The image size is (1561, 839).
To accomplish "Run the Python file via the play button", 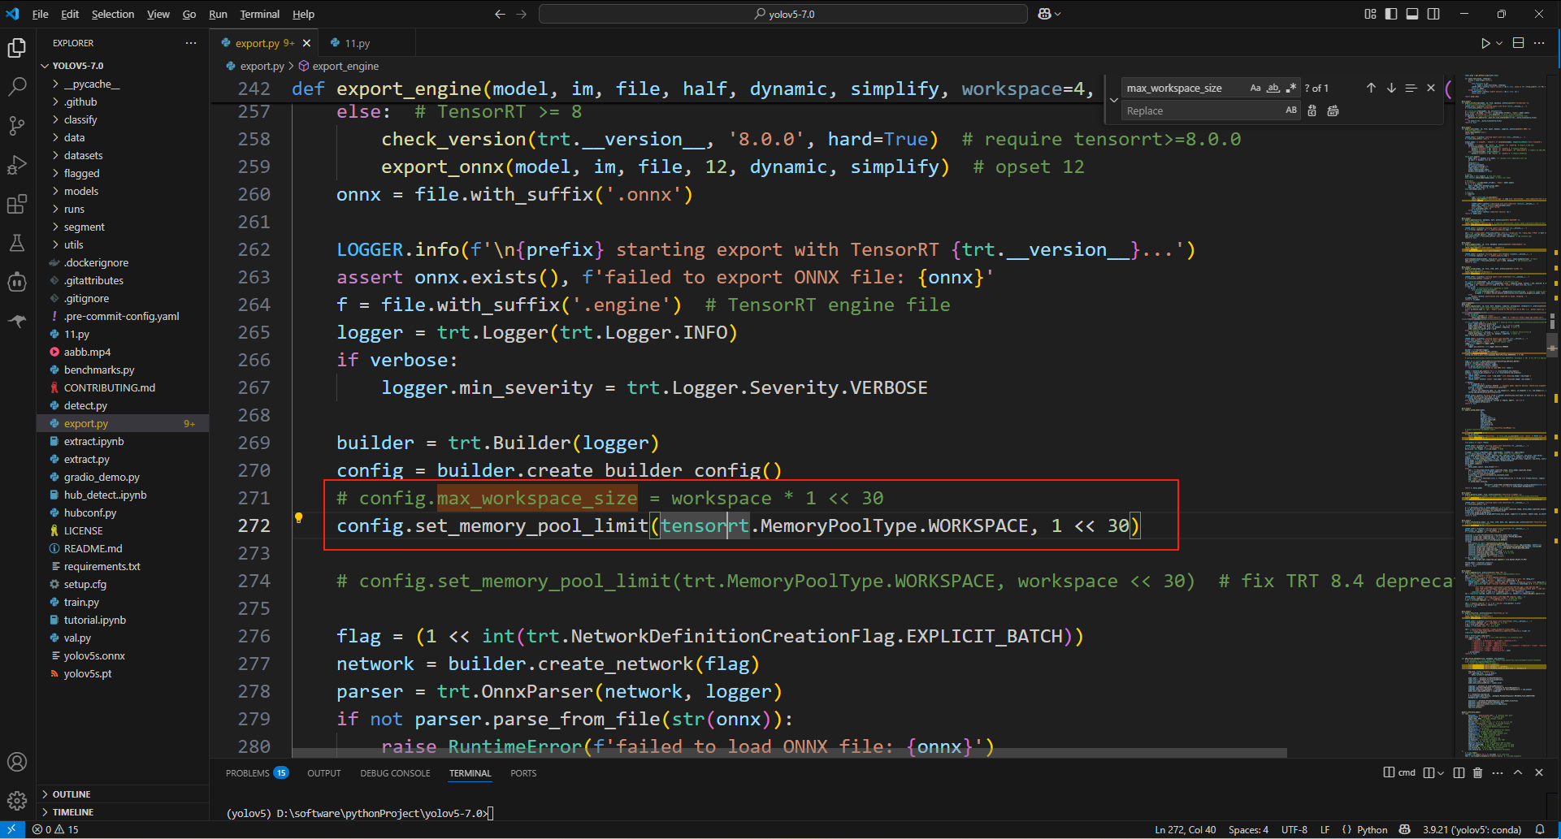I will (x=1485, y=43).
